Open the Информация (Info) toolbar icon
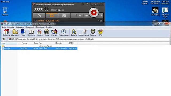This screenshot has height=96, width=171. [x=64, y=33]
